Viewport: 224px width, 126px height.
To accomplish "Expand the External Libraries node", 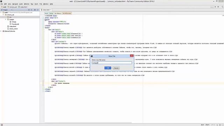I will (1, 31).
